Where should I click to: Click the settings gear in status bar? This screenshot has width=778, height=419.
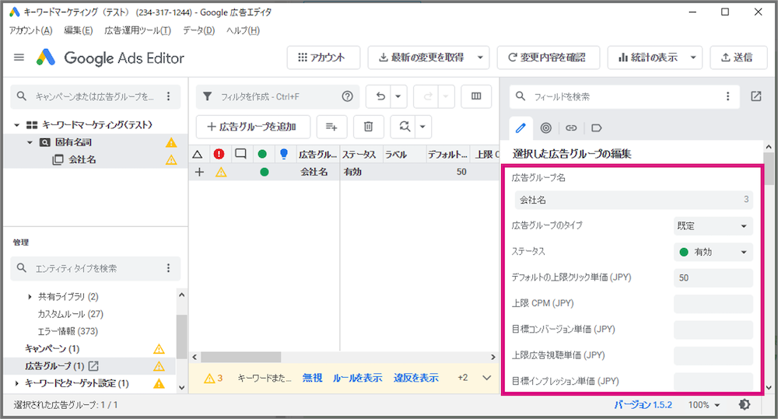pyautogui.click(x=745, y=405)
